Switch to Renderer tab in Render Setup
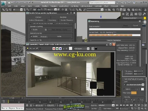The height and width of the screenshot is (111, 148). [x=63, y=17]
